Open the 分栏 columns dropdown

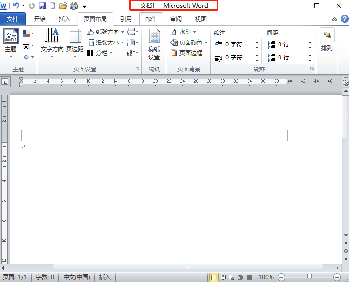[100, 53]
